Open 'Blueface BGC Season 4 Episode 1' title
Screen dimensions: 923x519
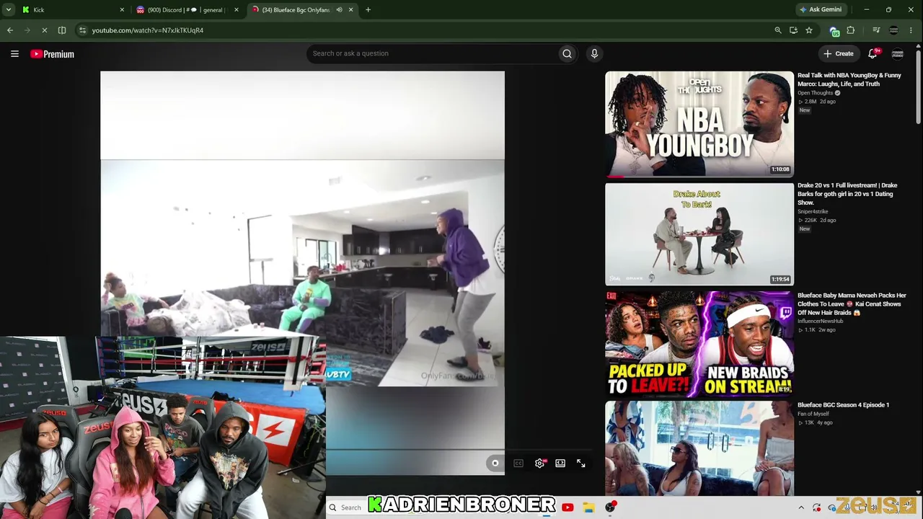[844, 405]
